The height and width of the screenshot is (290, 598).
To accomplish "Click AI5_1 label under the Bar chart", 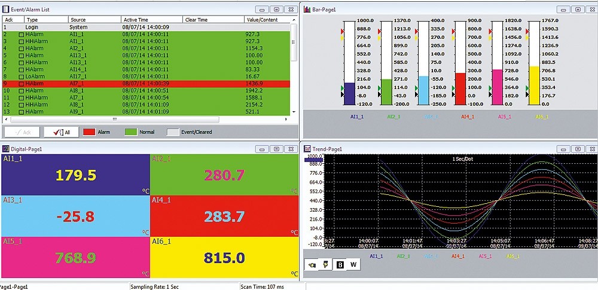I will coord(505,117).
